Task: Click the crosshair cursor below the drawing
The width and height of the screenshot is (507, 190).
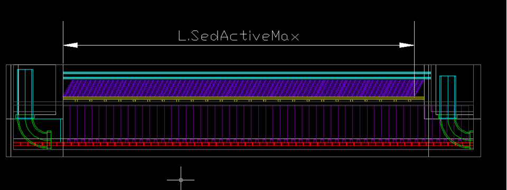Action: 181,180
